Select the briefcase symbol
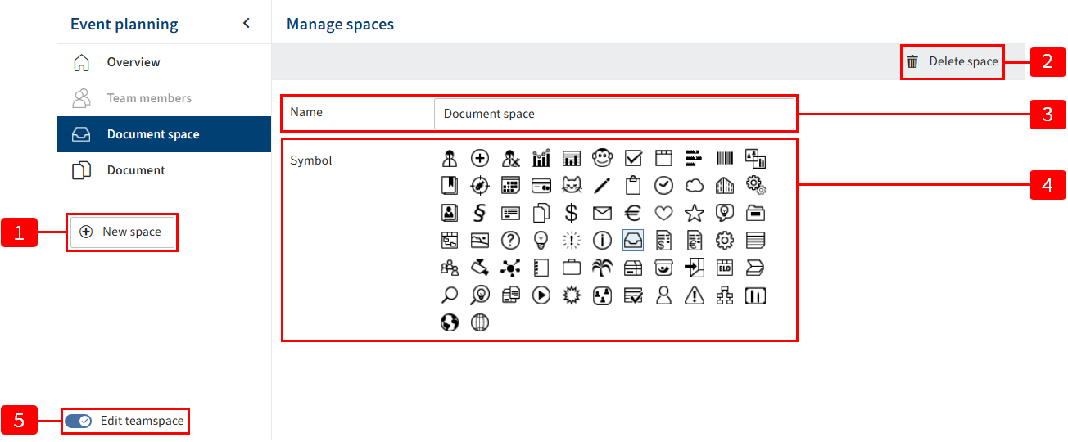This screenshot has height=442, width=1068. coord(572,268)
